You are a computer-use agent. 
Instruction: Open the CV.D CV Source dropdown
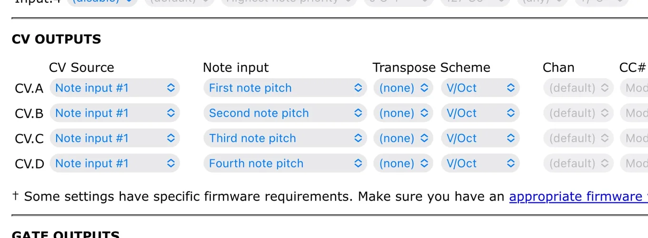pyautogui.click(x=115, y=164)
